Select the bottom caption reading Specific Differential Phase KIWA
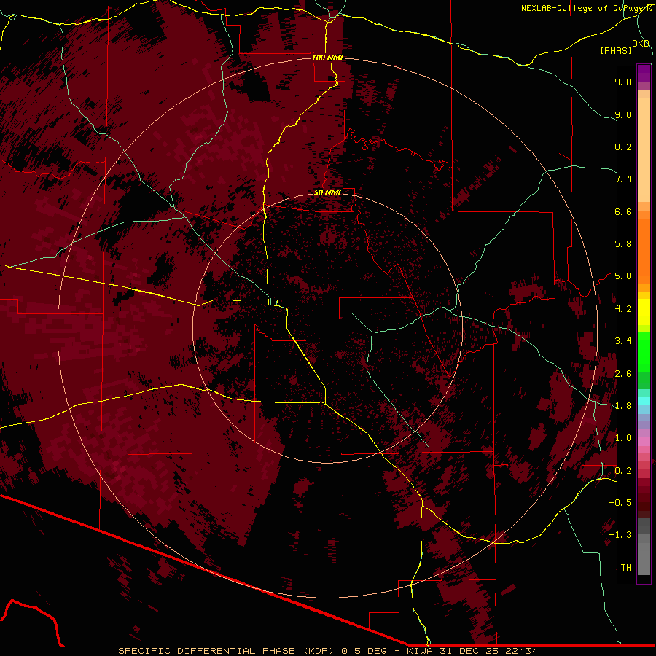The width and height of the screenshot is (656, 656). 327,651
